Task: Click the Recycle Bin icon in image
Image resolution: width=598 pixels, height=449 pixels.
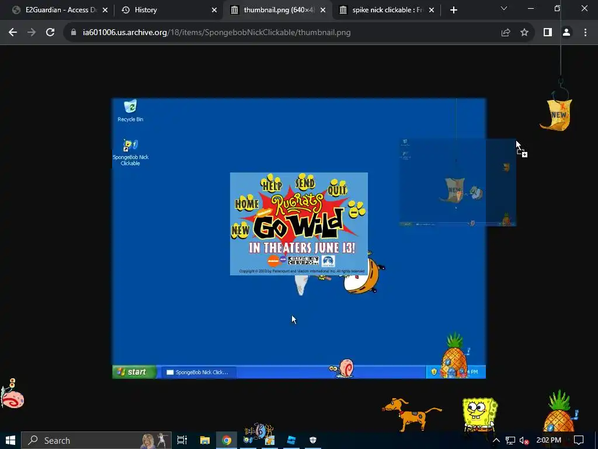Action: [x=130, y=110]
